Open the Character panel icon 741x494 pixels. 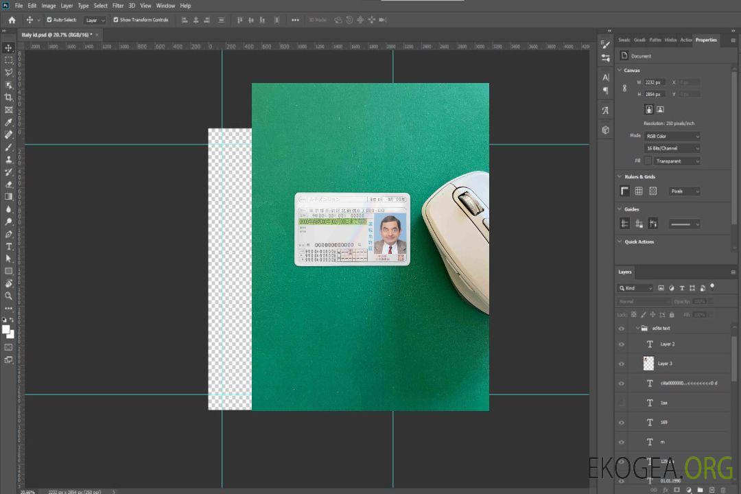pos(606,77)
